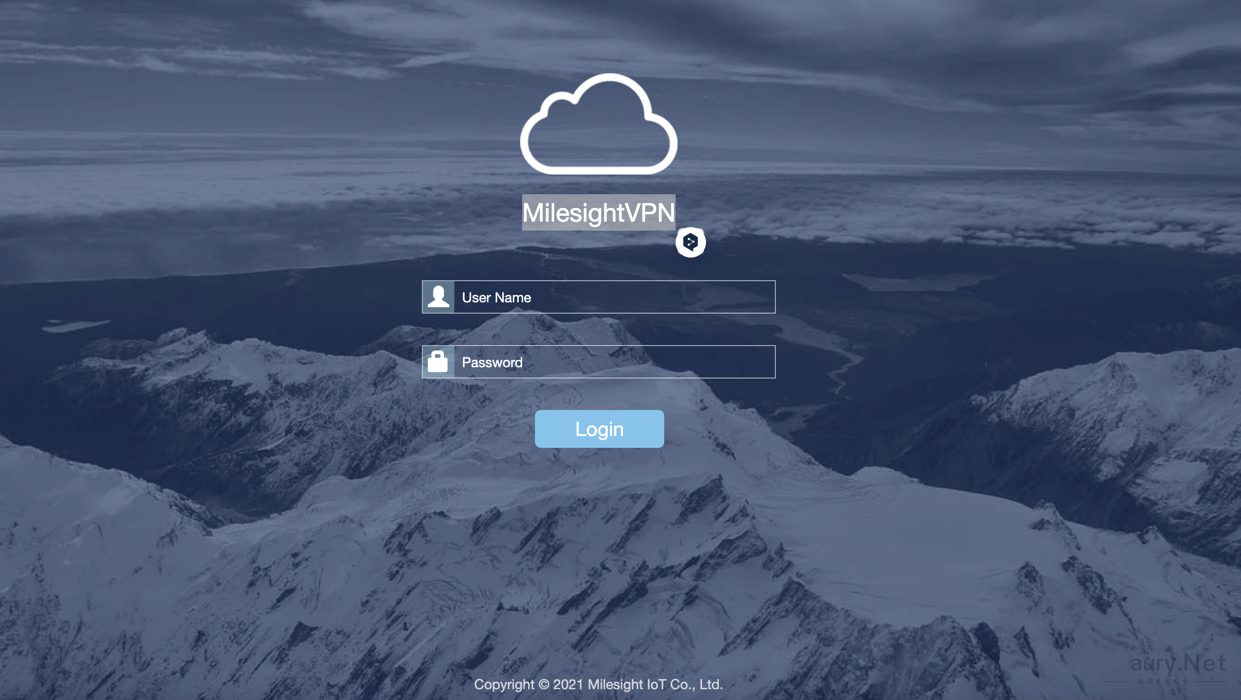
Task: Click the hexagonal version badge icon
Action: coord(690,242)
